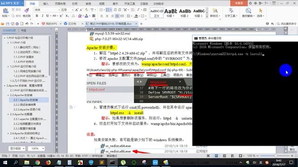Click the Windows Start button
Viewport: 298px width, 167px height.
click(x=5, y=162)
